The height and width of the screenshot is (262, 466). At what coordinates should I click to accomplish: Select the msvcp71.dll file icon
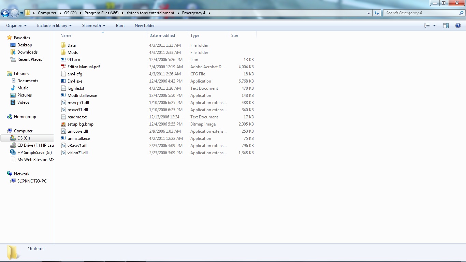(x=63, y=103)
